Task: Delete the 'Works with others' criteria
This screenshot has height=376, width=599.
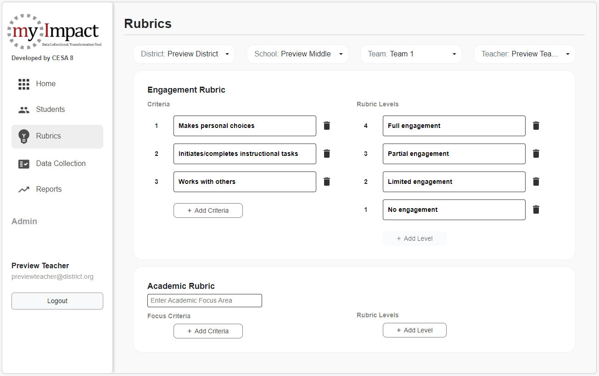Action: point(327,182)
